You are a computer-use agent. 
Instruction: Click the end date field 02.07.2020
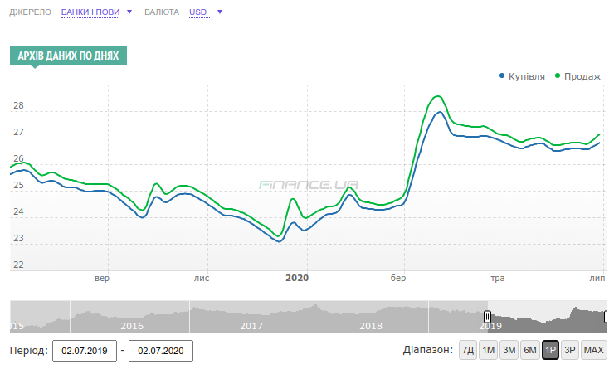pos(161,351)
